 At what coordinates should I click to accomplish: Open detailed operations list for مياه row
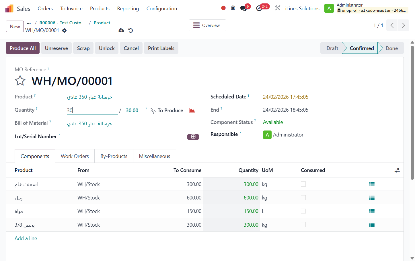pyautogui.click(x=372, y=211)
